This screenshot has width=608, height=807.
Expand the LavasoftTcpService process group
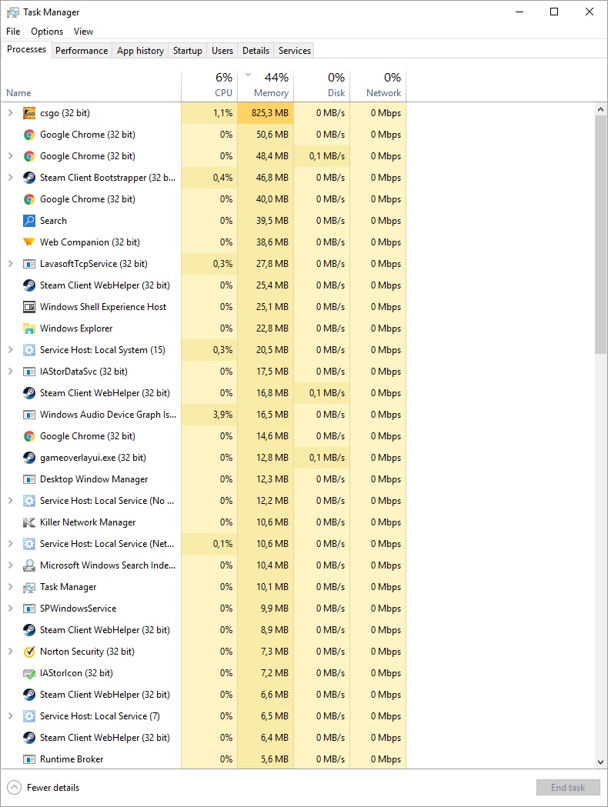click(x=10, y=264)
